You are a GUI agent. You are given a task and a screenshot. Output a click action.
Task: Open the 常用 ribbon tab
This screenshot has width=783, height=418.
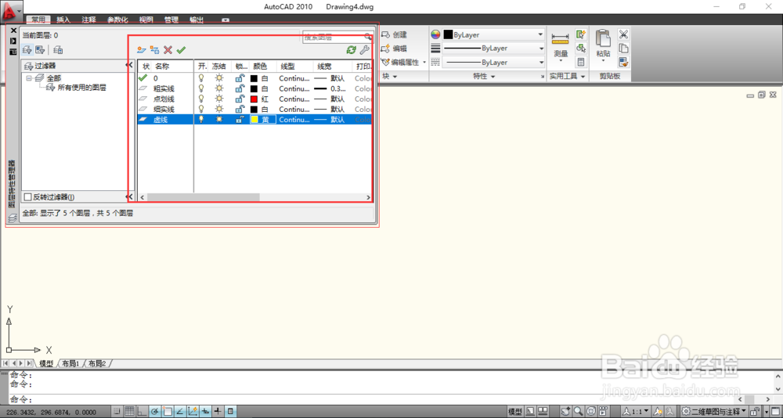coord(38,20)
